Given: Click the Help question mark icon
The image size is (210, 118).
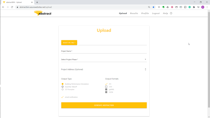Looking at the screenshot, I should (171, 13).
